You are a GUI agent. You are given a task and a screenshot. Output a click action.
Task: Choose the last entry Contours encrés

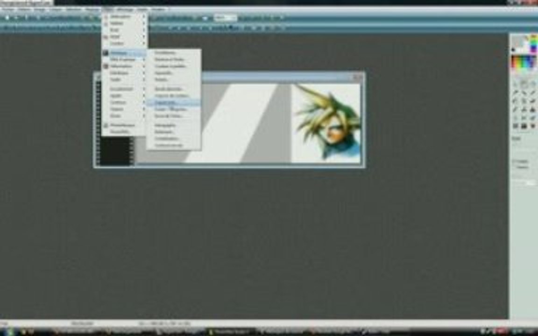(174, 146)
